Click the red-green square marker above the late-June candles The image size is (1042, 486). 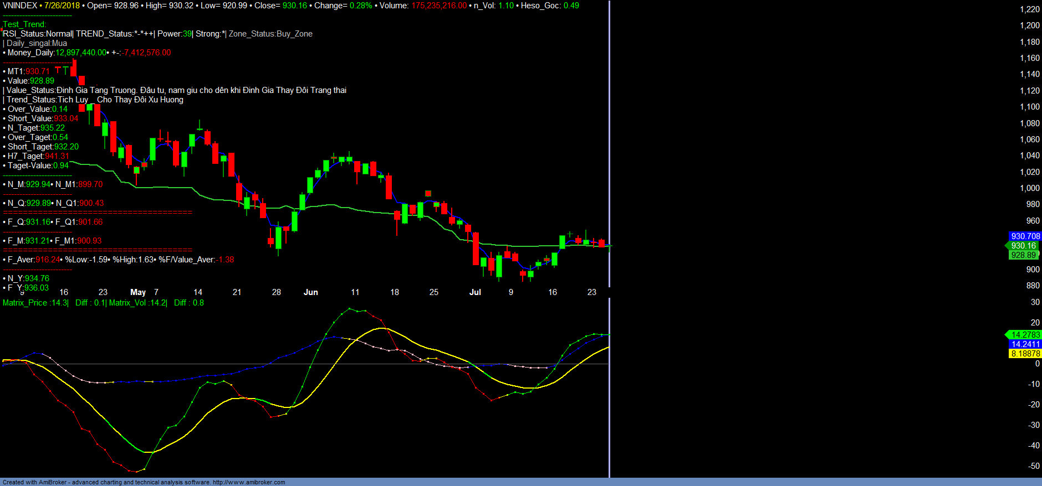click(x=428, y=194)
